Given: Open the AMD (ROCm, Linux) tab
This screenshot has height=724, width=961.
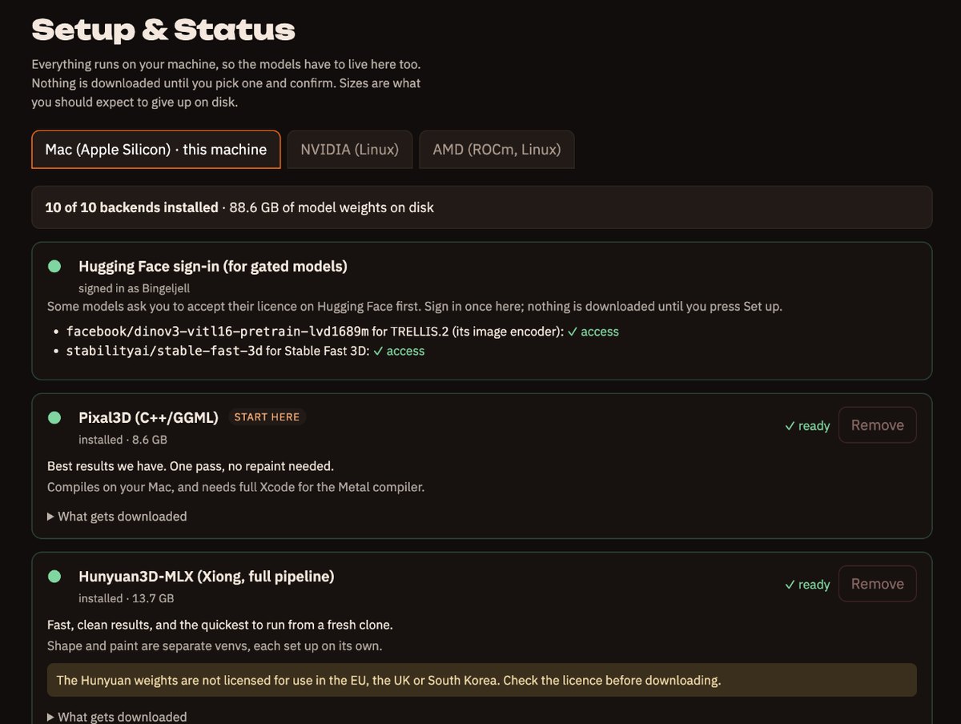Looking at the screenshot, I should [x=497, y=150].
